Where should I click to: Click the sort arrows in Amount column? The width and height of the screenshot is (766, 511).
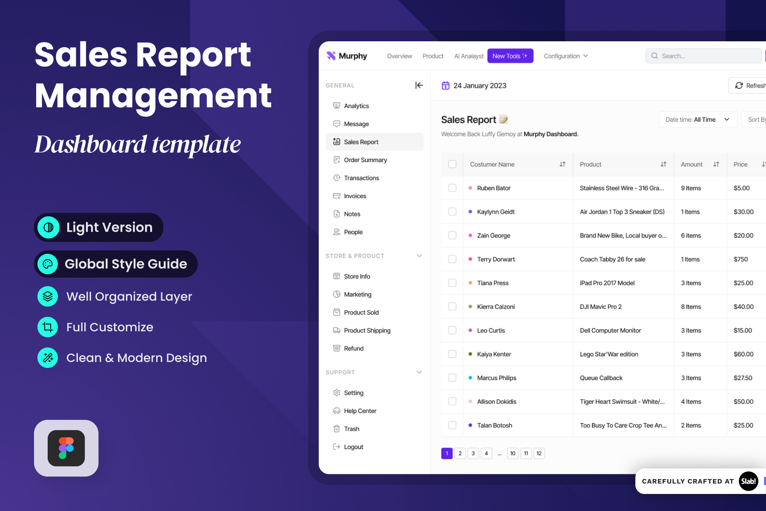point(716,164)
